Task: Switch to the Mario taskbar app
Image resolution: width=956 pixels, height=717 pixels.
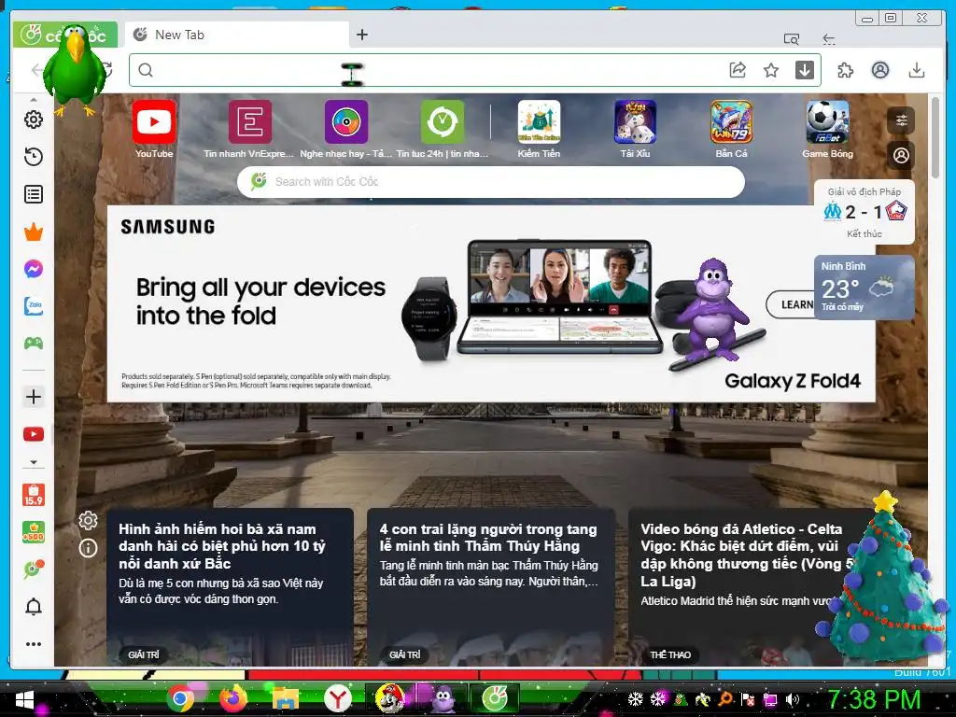Action: [x=390, y=698]
